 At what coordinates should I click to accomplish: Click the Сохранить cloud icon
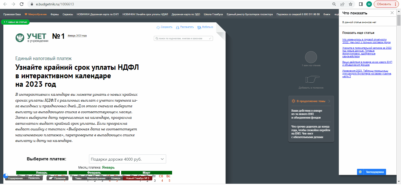point(158,27)
